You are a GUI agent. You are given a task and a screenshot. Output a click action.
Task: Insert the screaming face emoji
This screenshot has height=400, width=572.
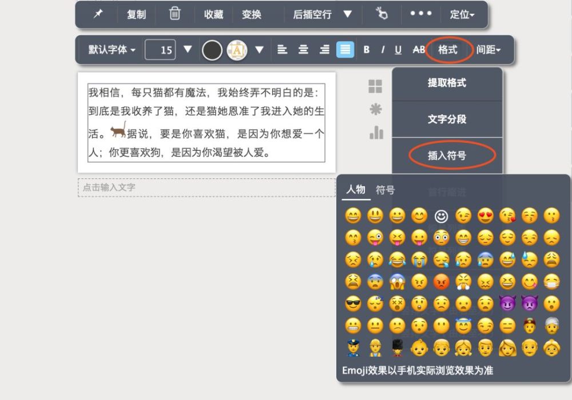(397, 282)
